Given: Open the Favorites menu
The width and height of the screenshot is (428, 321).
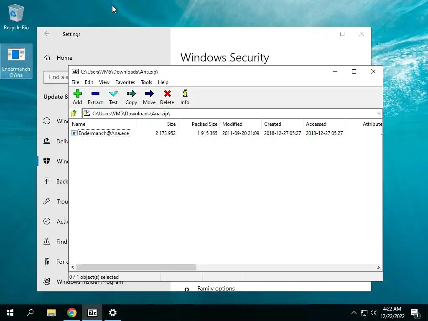Looking at the screenshot, I should click(x=125, y=82).
